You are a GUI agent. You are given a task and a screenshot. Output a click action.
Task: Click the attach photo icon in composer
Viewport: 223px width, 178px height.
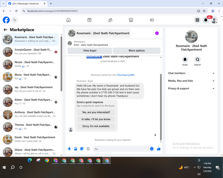(75, 149)
